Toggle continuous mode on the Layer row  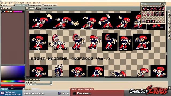[31, 84]
